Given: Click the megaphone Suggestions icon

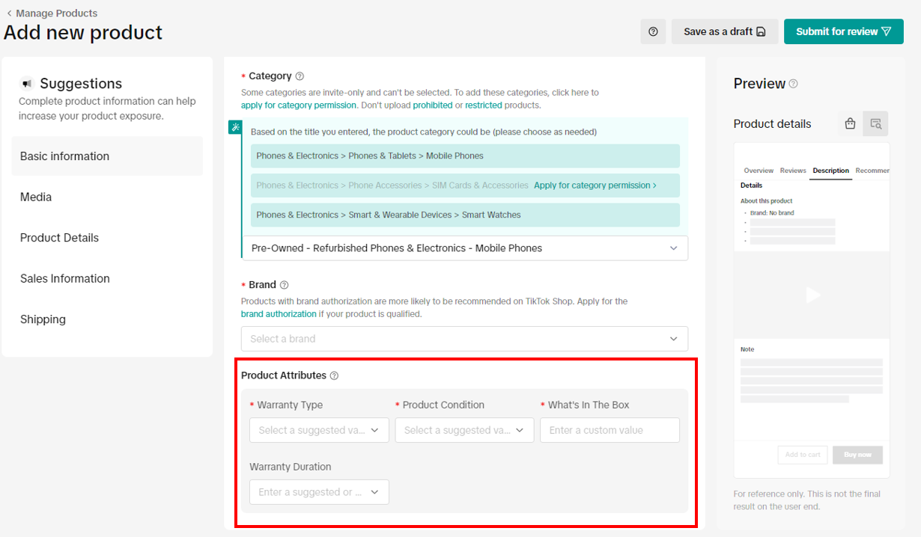Looking at the screenshot, I should click(27, 84).
